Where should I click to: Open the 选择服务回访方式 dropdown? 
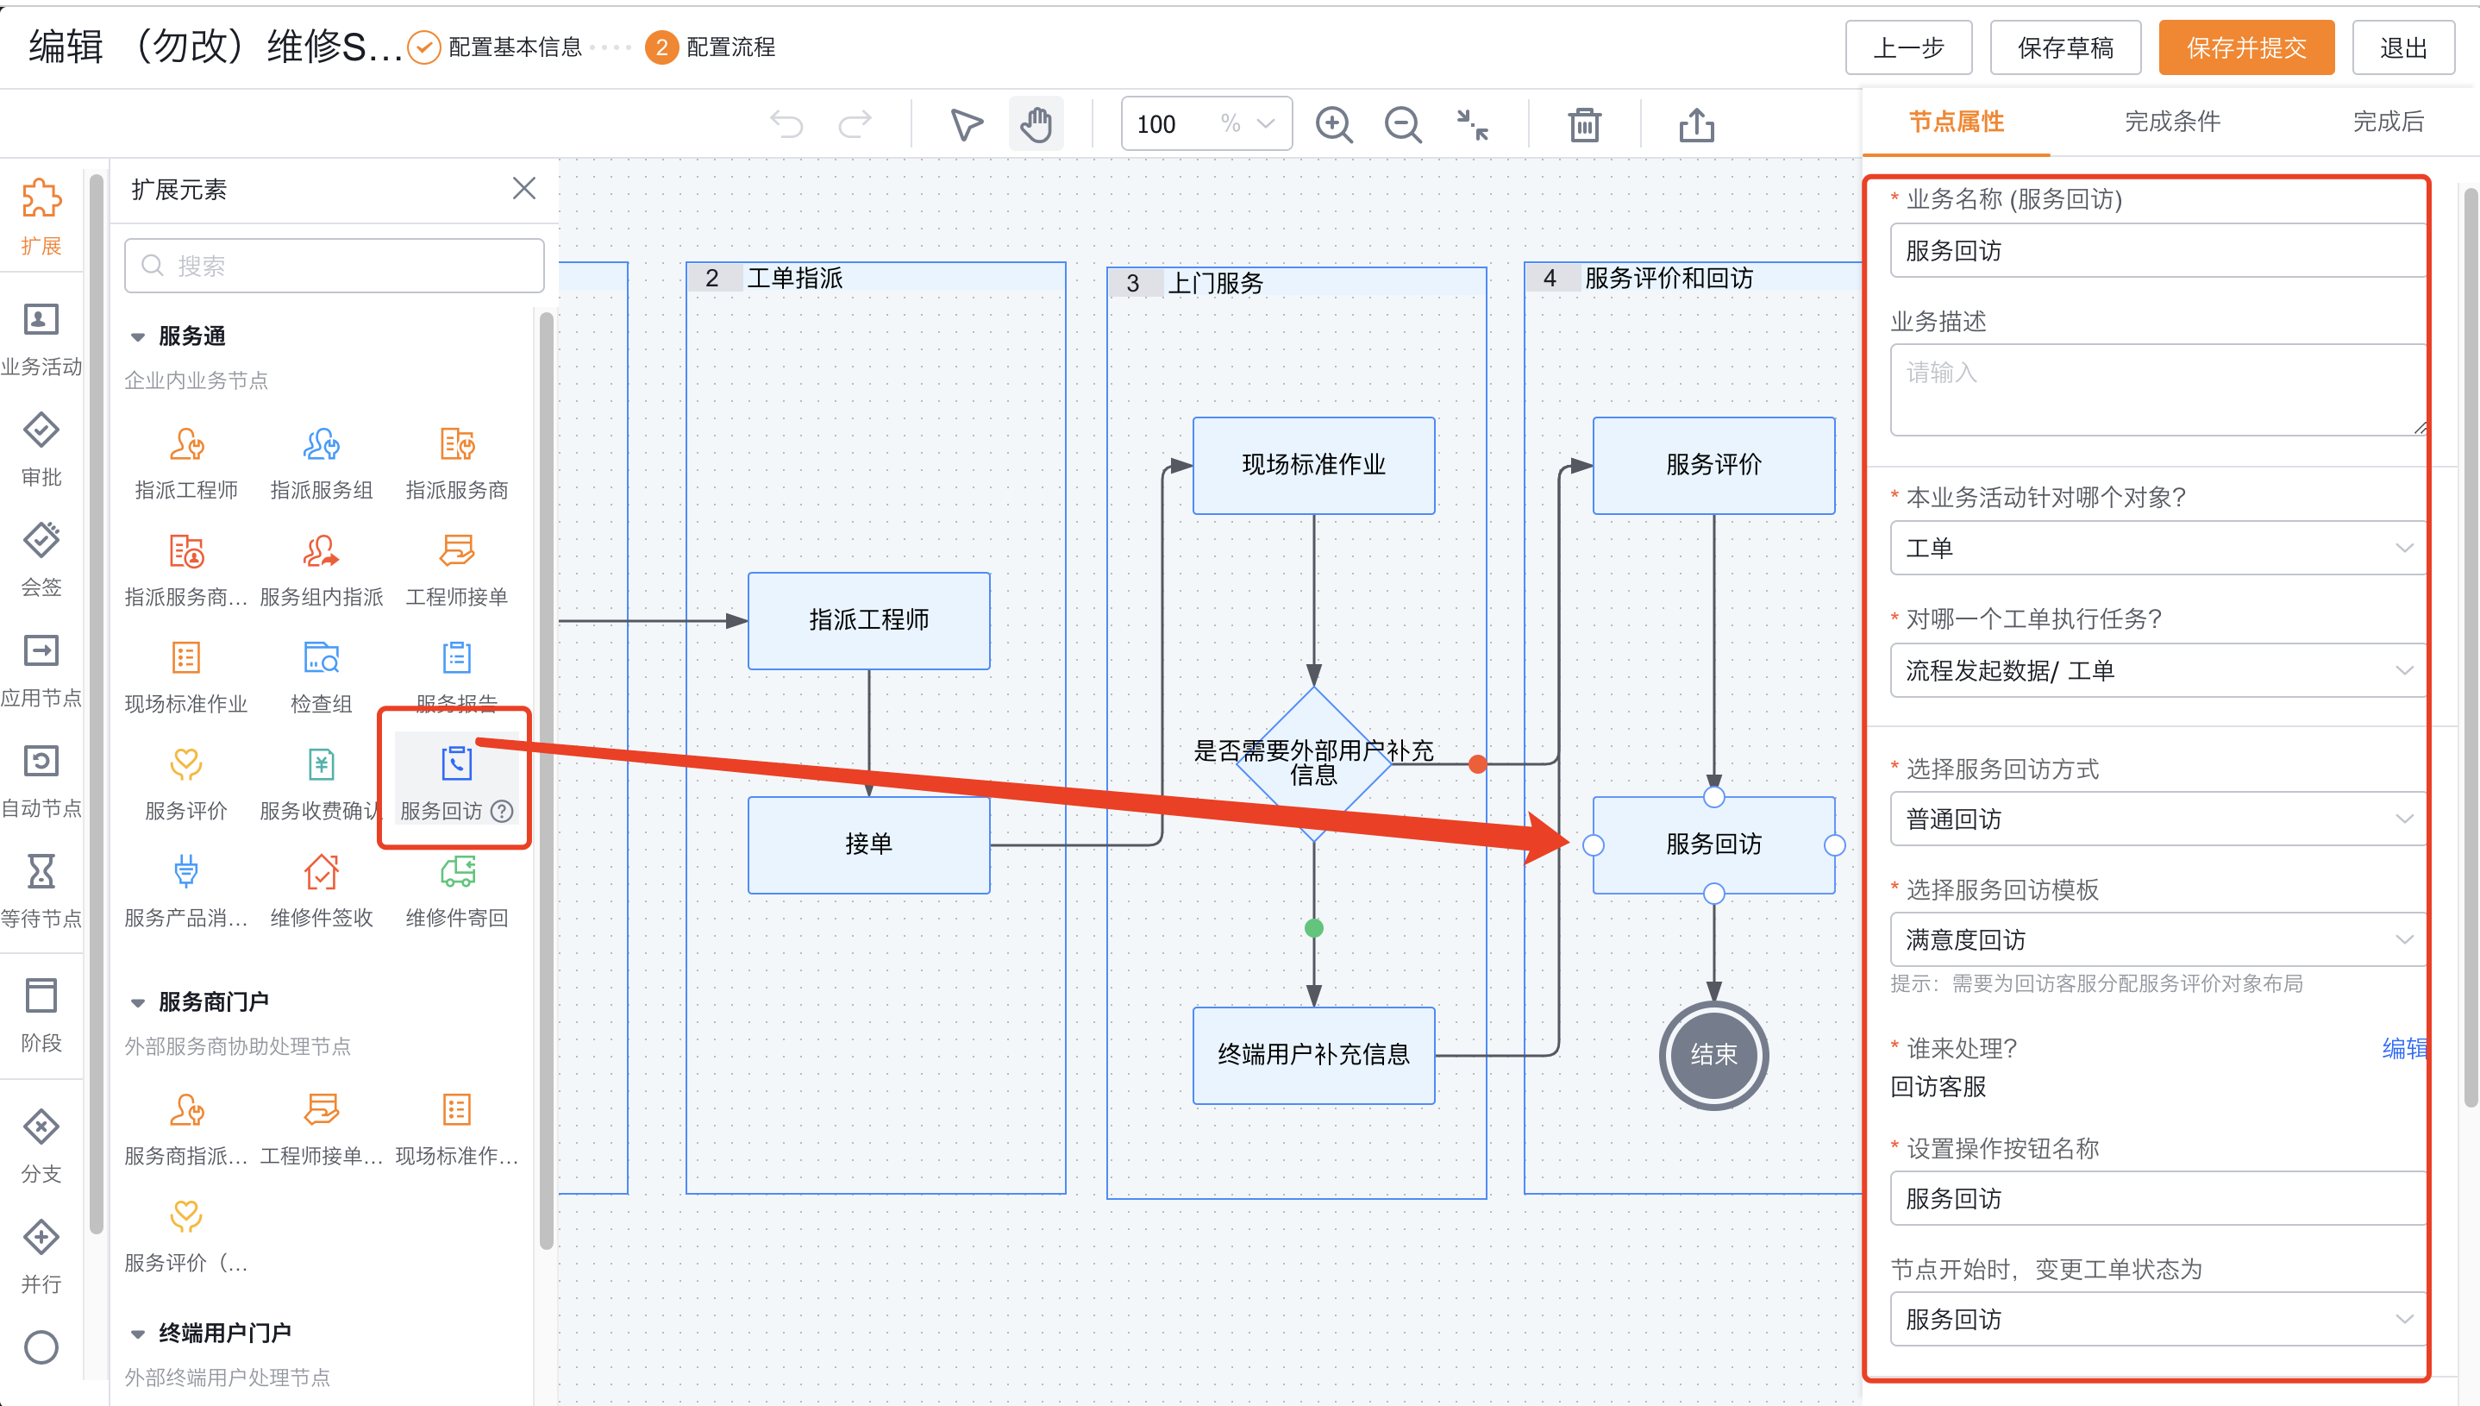(2157, 819)
